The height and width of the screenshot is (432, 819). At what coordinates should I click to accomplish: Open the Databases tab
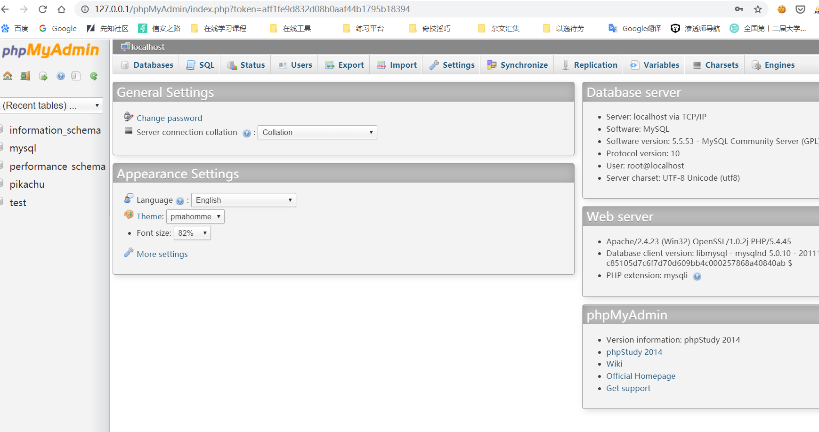click(x=146, y=65)
